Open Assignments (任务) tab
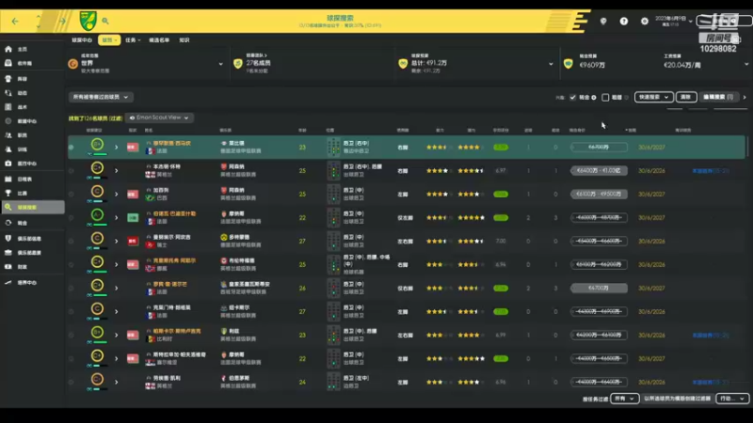 tap(133, 40)
